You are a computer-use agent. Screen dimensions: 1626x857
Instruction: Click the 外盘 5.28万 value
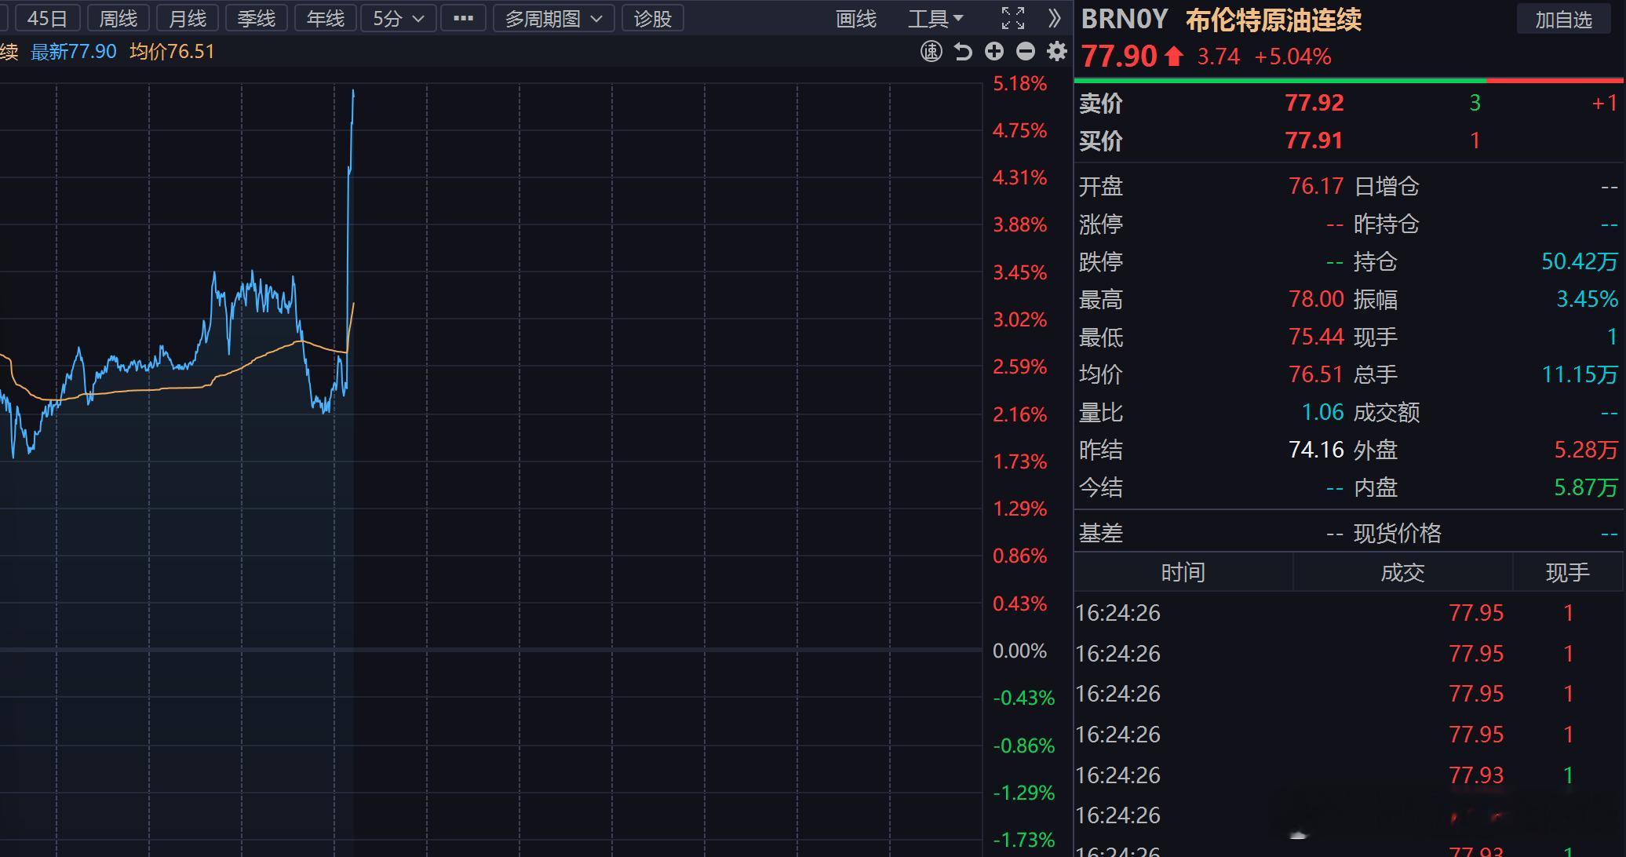click(x=1585, y=450)
